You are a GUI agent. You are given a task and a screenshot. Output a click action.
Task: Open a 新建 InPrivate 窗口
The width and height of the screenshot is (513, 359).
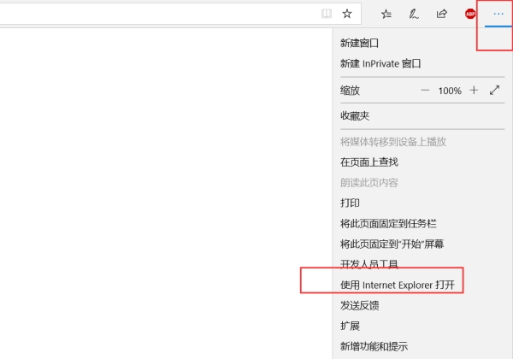tap(380, 63)
